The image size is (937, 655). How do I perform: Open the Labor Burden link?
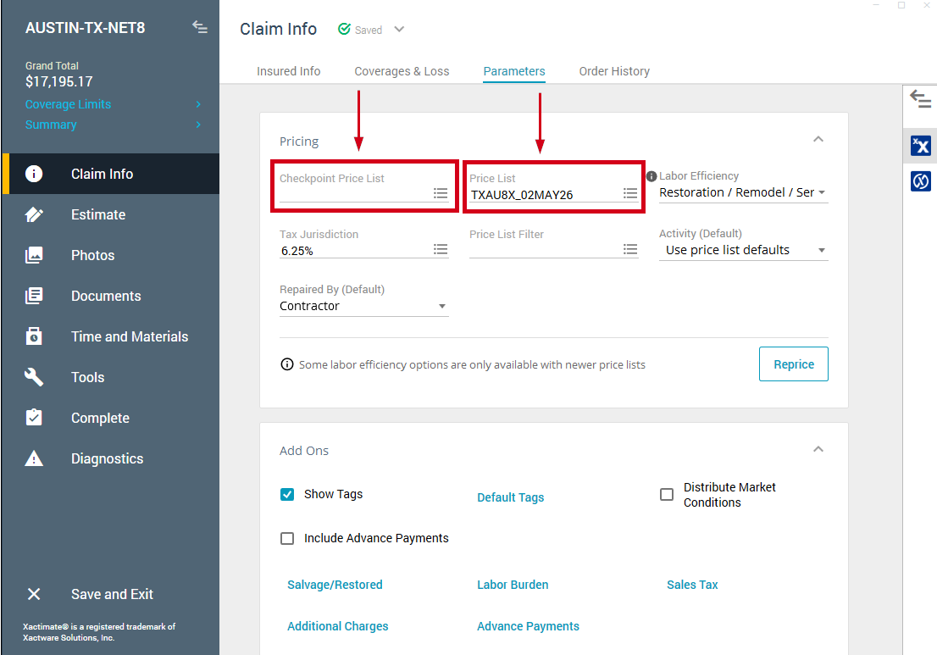513,585
